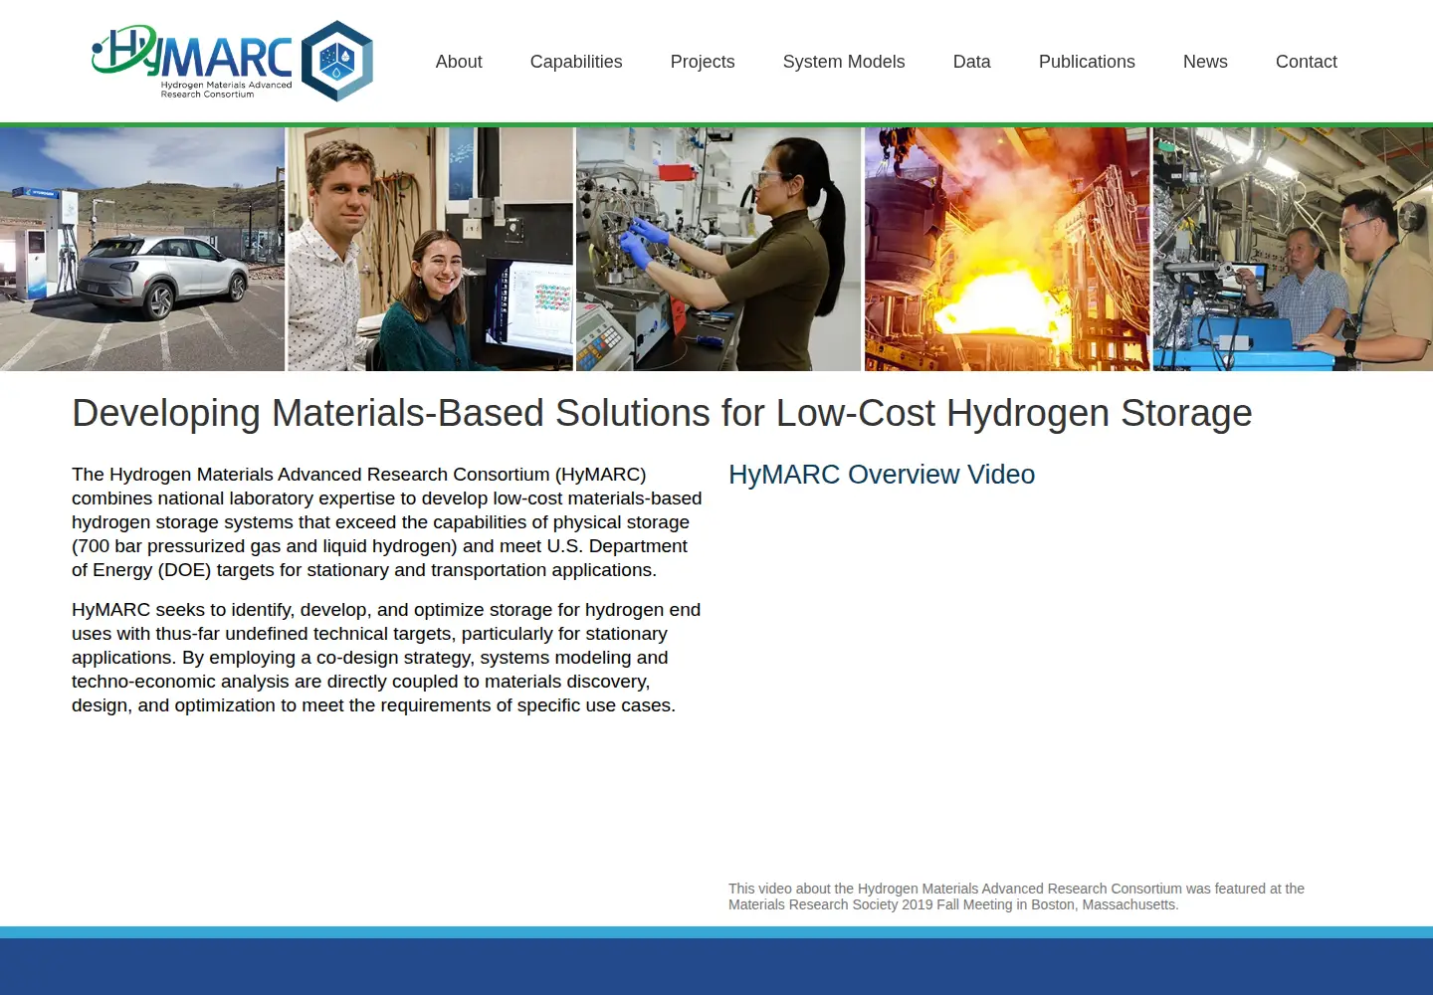Click the main heading about Low-Cost Hydrogen Storage
The width and height of the screenshot is (1433, 995).
pos(662,413)
